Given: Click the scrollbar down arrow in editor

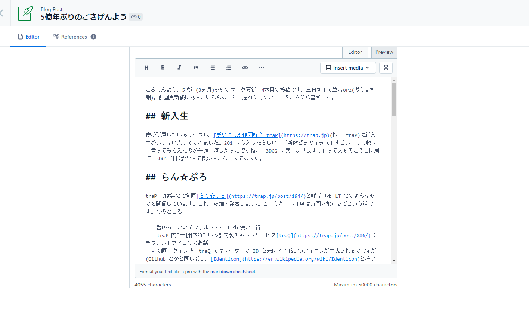Looking at the screenshot, I should pyautogui.click(x=394, y=261).
